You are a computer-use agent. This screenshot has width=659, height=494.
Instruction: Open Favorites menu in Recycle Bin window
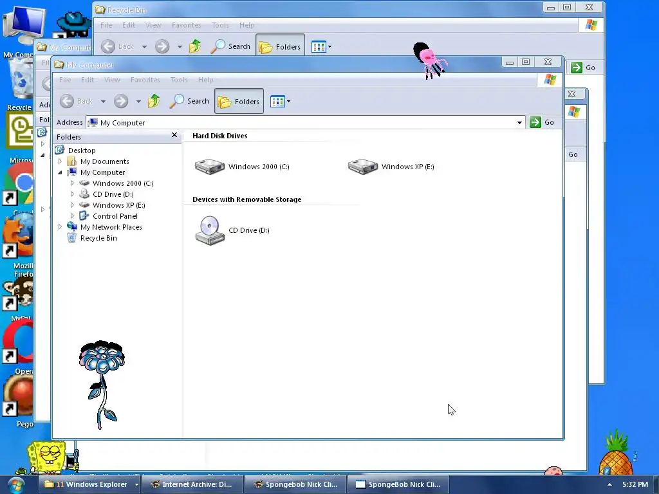(186, 25)
